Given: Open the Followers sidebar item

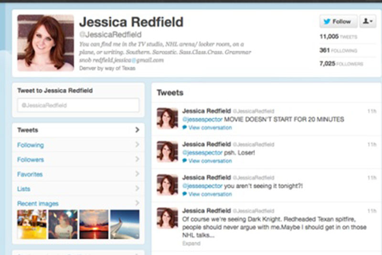Looking at the screenshot, I should coord(78,160).
